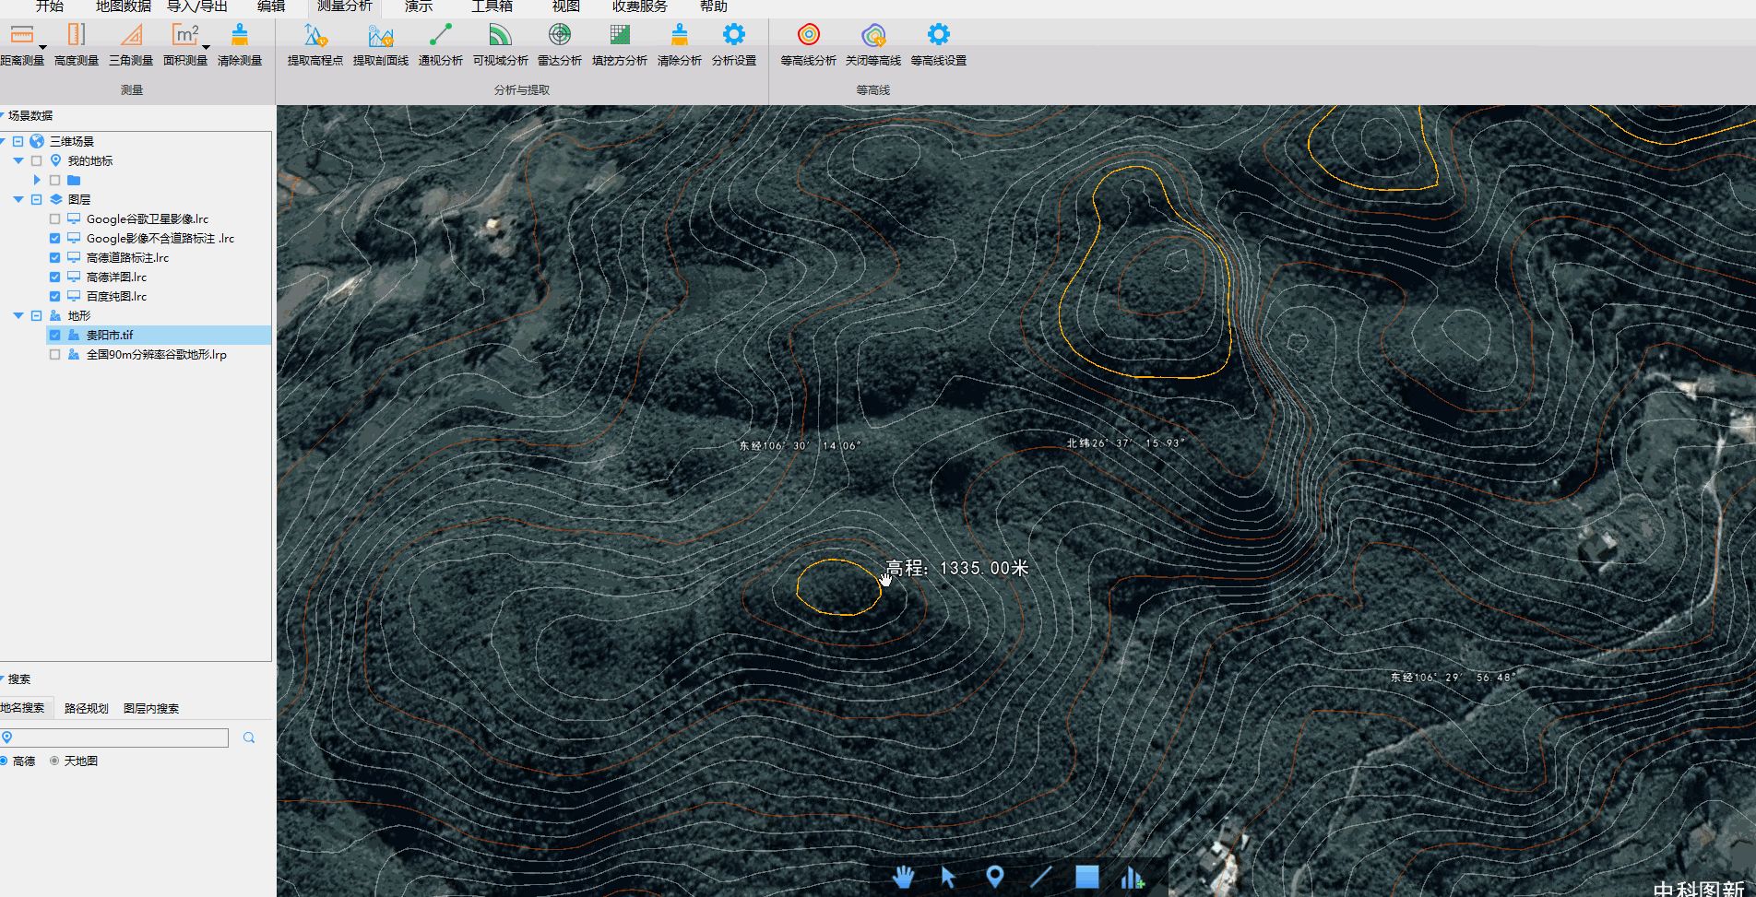Click the search magnifier button
The height and width of the screenshot is (897, 1756).
coord(249,738)
